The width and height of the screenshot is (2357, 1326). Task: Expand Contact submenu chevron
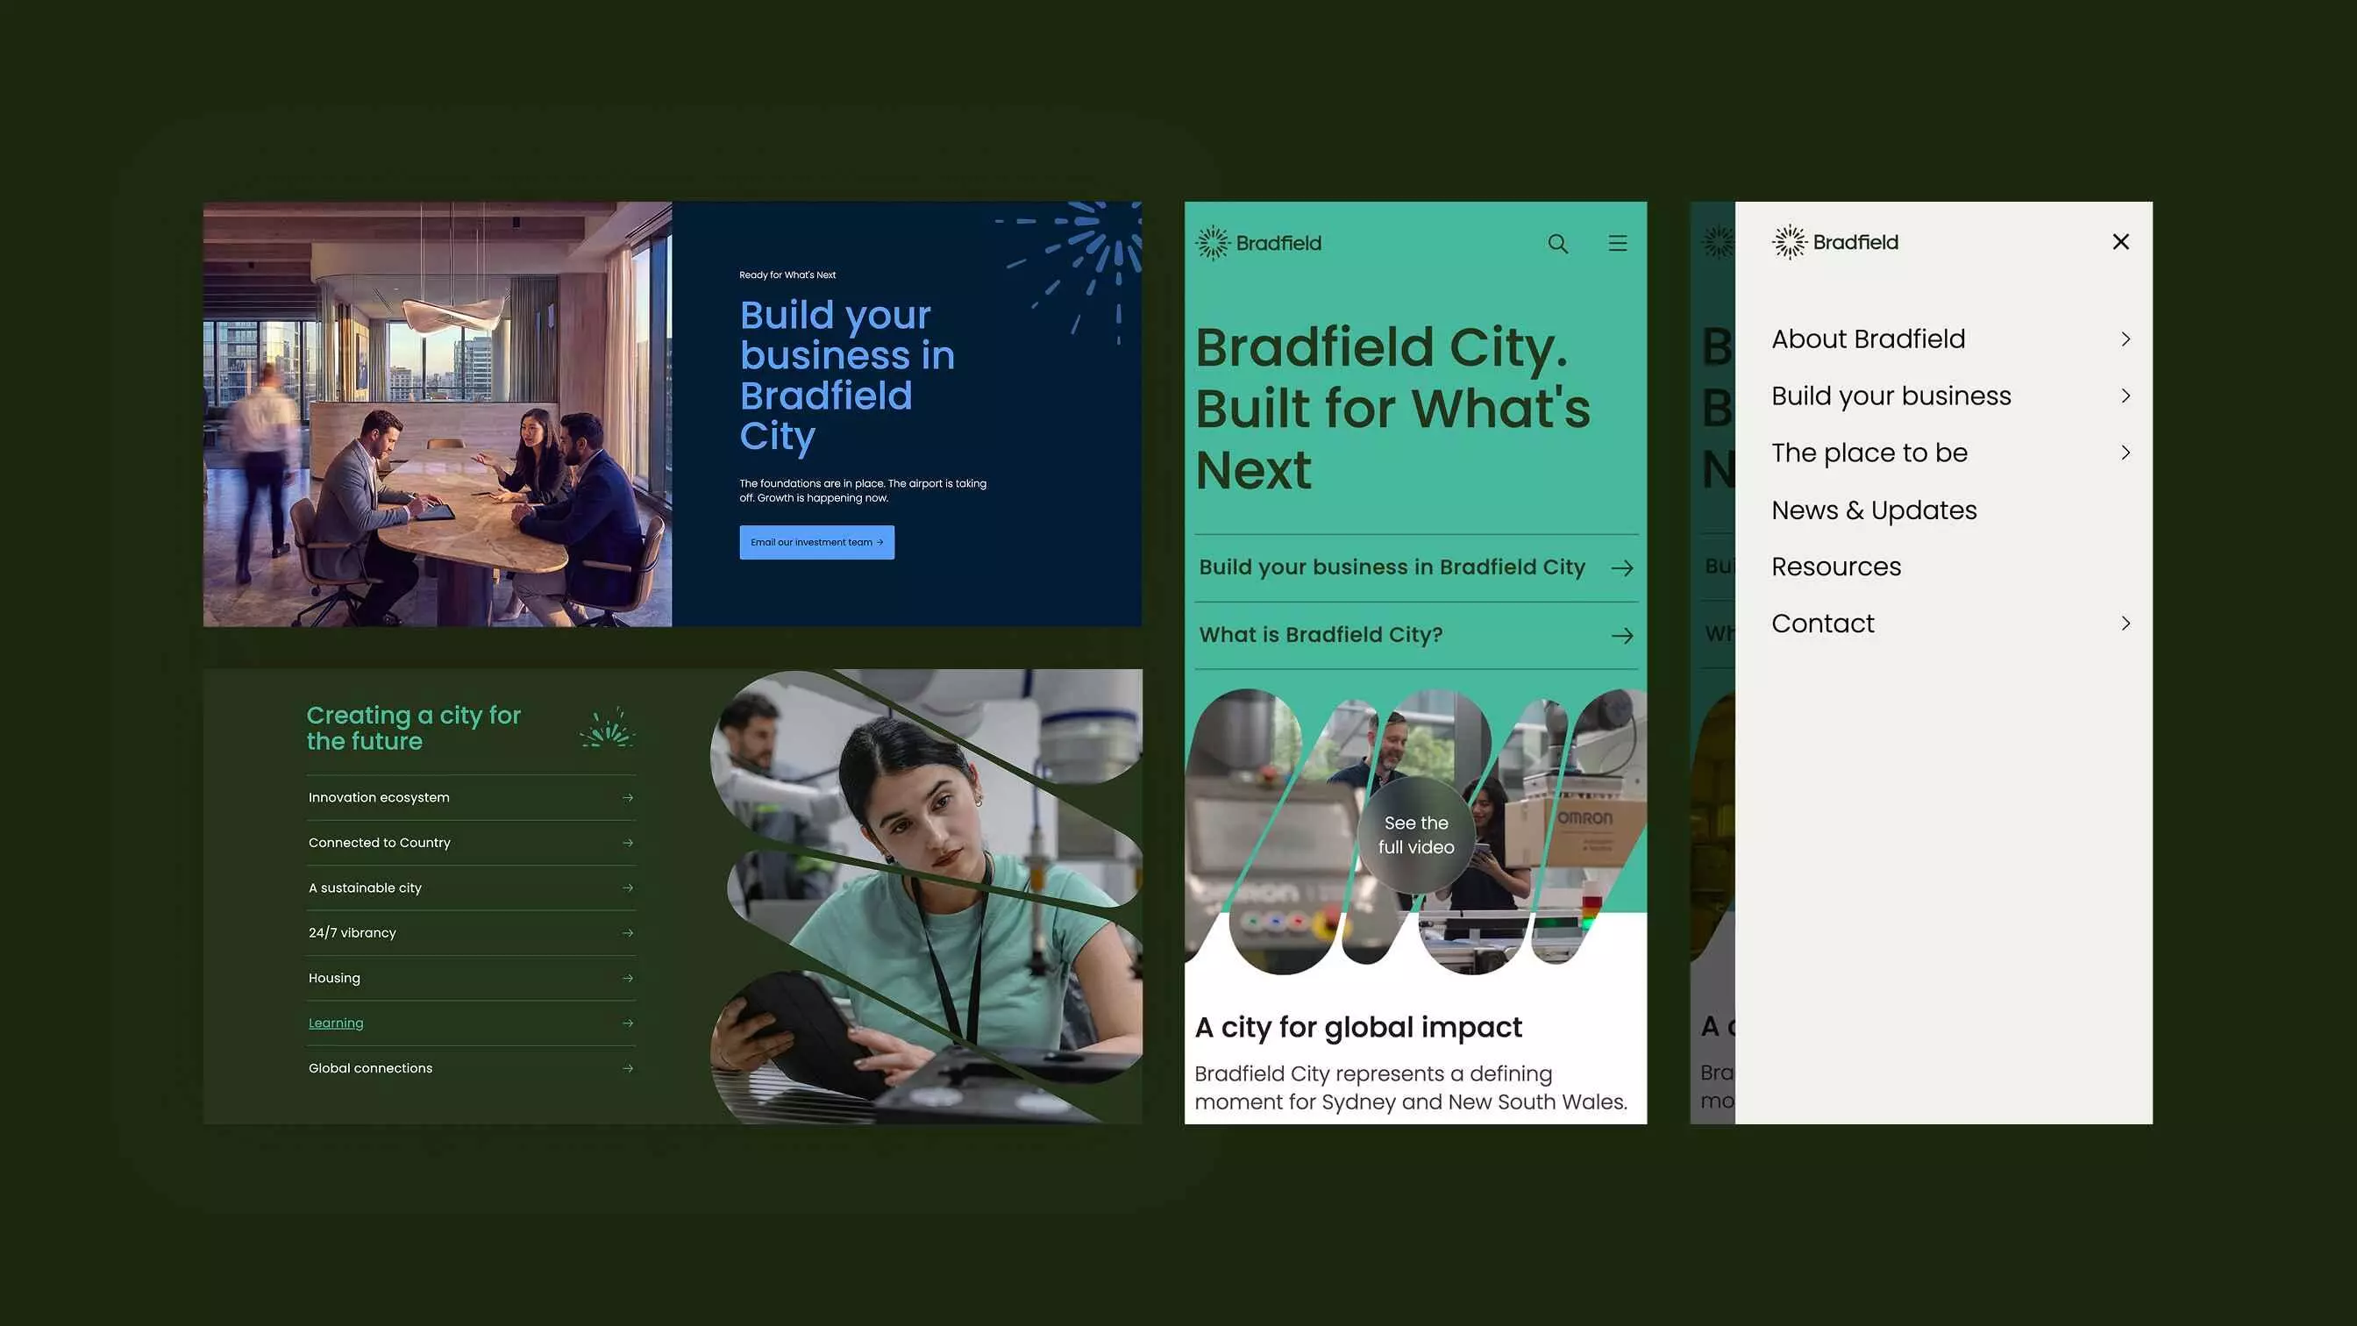tap(2126, 624)
